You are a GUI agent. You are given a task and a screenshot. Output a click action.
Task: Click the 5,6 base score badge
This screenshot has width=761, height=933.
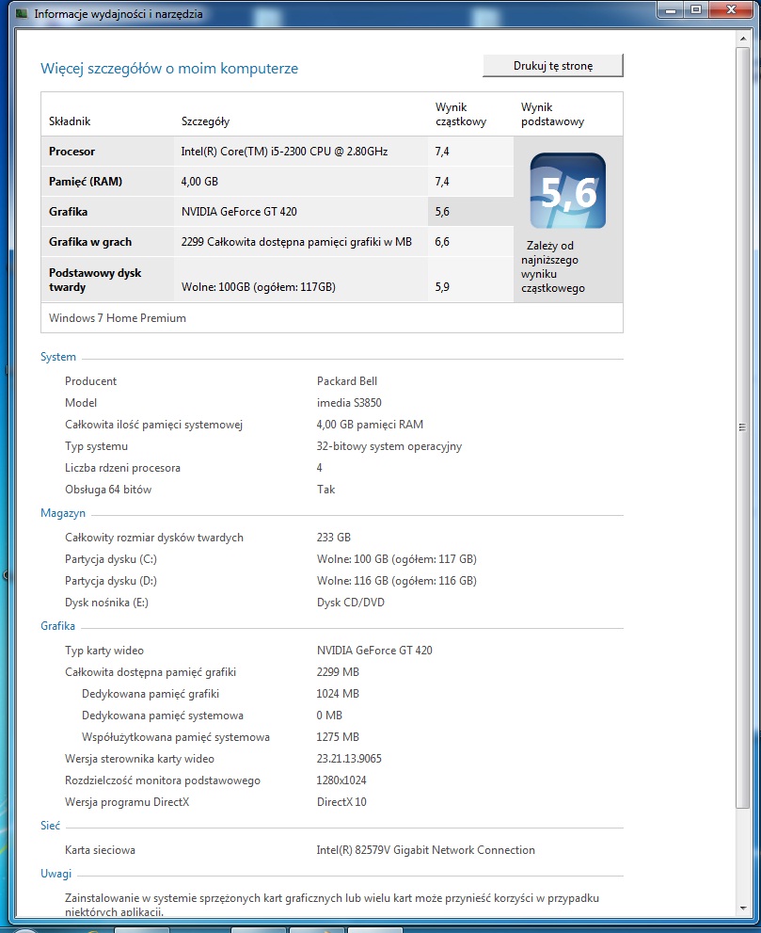pos(568,191)
